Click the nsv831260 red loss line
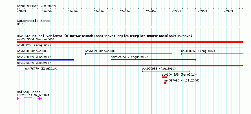The height and width of the screenshot is (114, 251). pyautogui.click(x=212, y=54)
